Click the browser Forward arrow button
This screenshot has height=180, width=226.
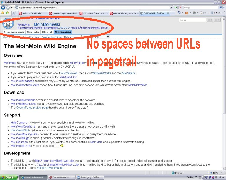click(8, 7)
